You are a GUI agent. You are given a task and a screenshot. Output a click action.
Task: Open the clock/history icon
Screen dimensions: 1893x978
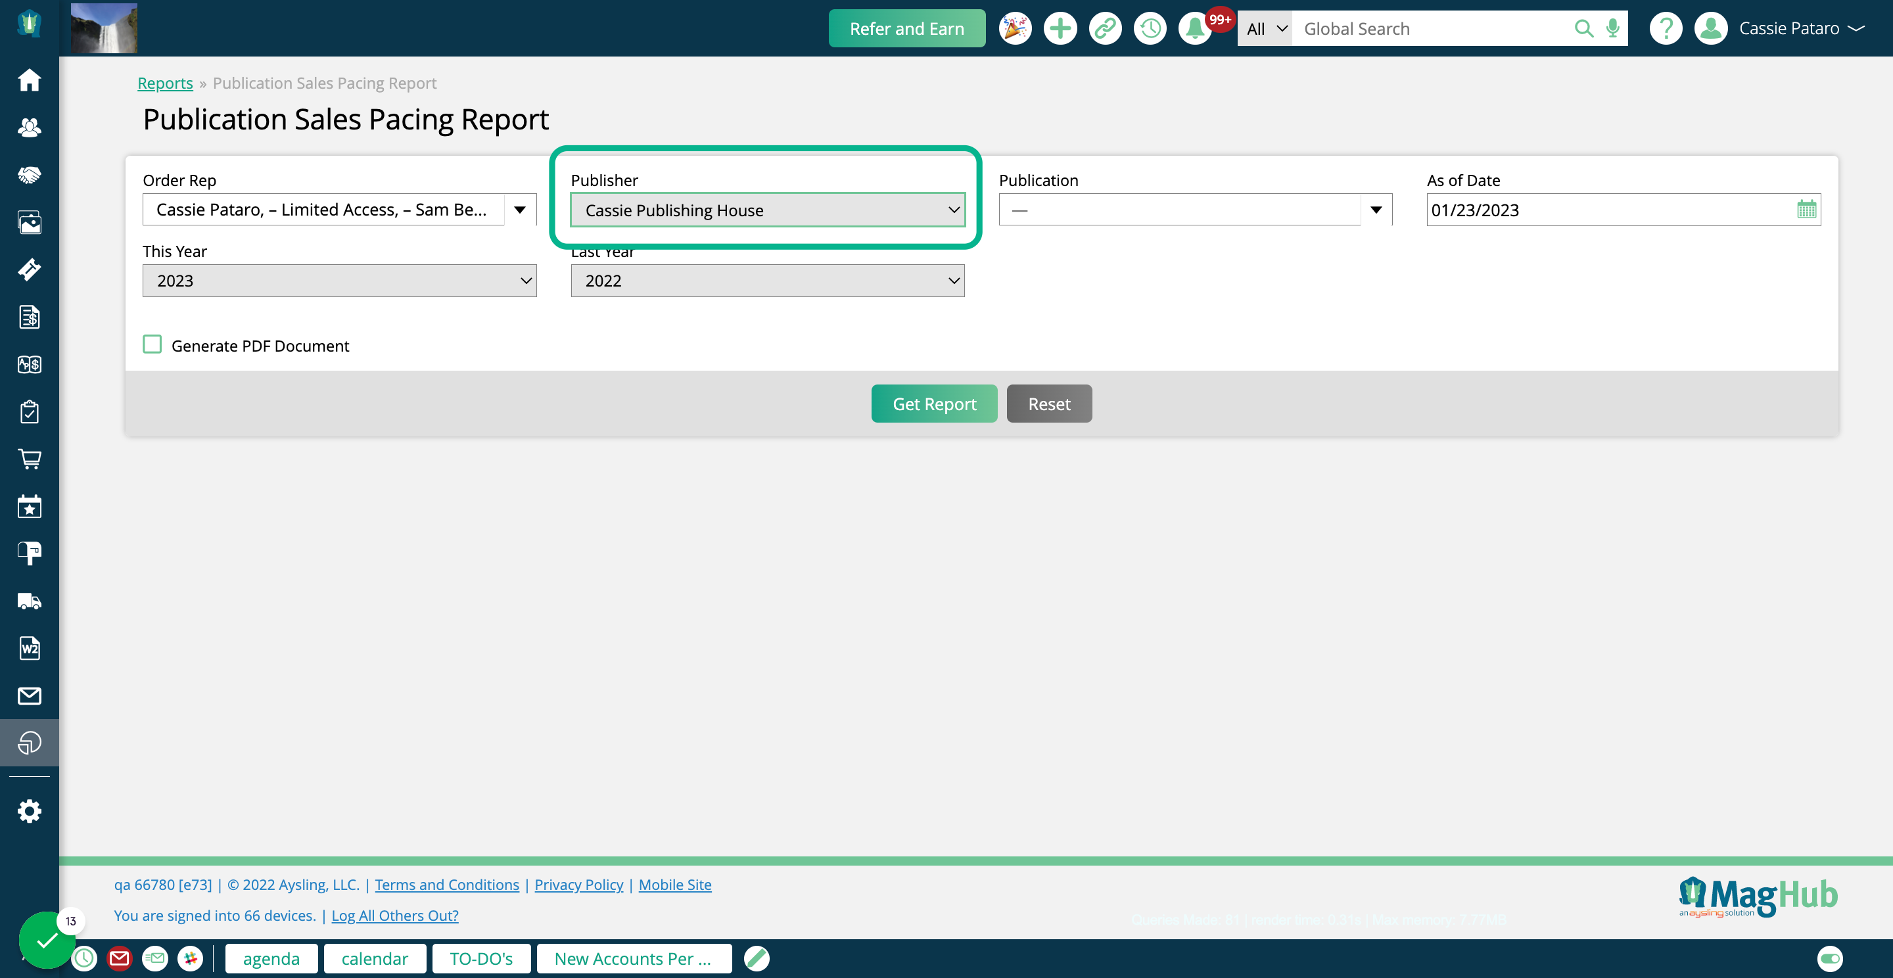click(x=1150, y=28)
